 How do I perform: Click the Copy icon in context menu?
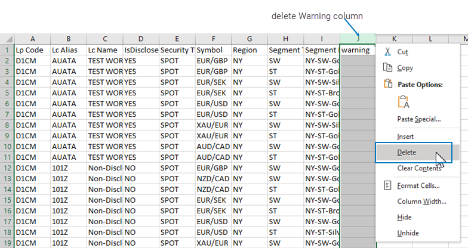pos(388,68)
